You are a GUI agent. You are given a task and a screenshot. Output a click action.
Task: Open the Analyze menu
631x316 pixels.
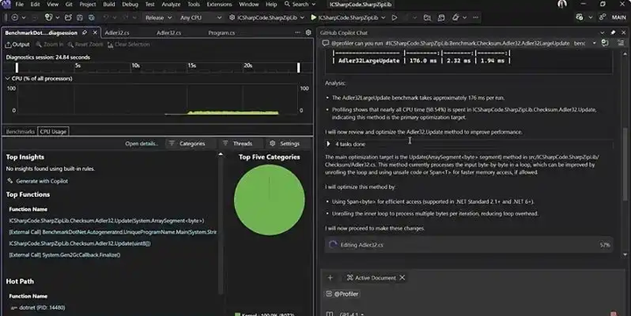171,4
